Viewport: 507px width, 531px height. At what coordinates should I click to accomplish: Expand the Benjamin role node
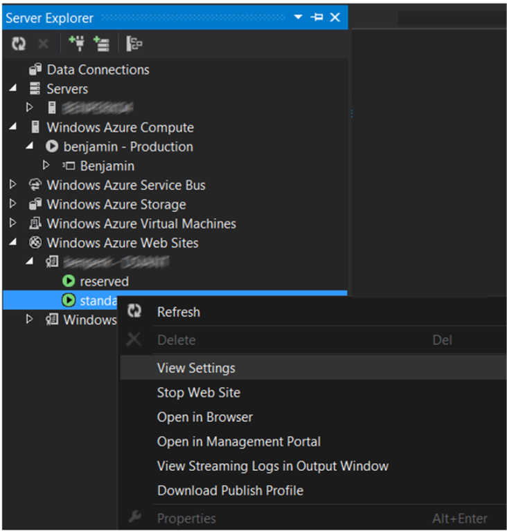coord(46,165)
